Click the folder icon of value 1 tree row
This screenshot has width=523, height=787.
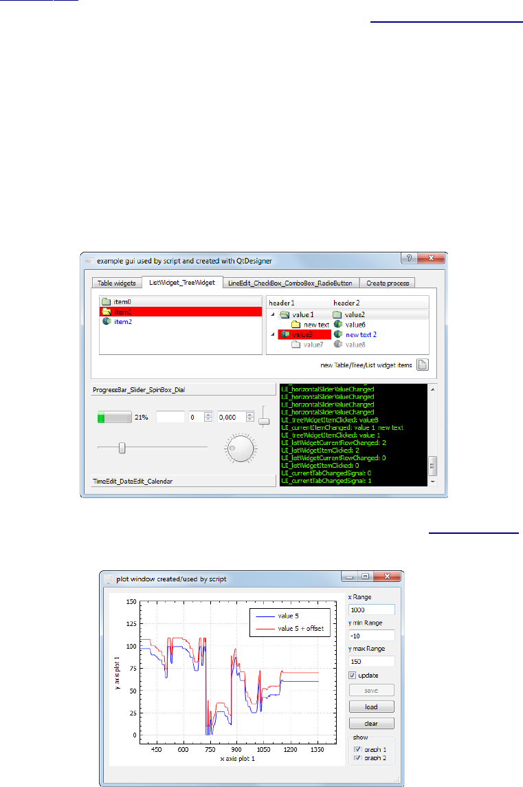click(x=285, y=314)
